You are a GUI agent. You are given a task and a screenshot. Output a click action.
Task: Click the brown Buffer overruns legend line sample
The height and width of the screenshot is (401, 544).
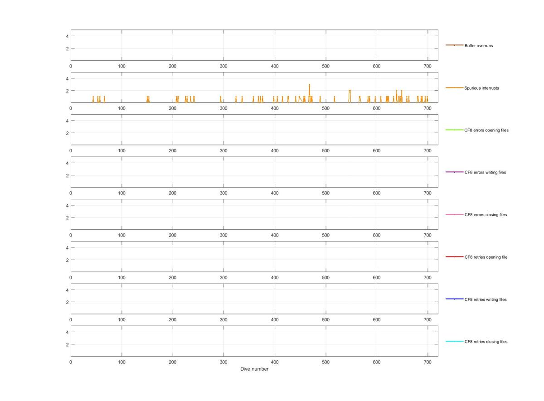454,45
